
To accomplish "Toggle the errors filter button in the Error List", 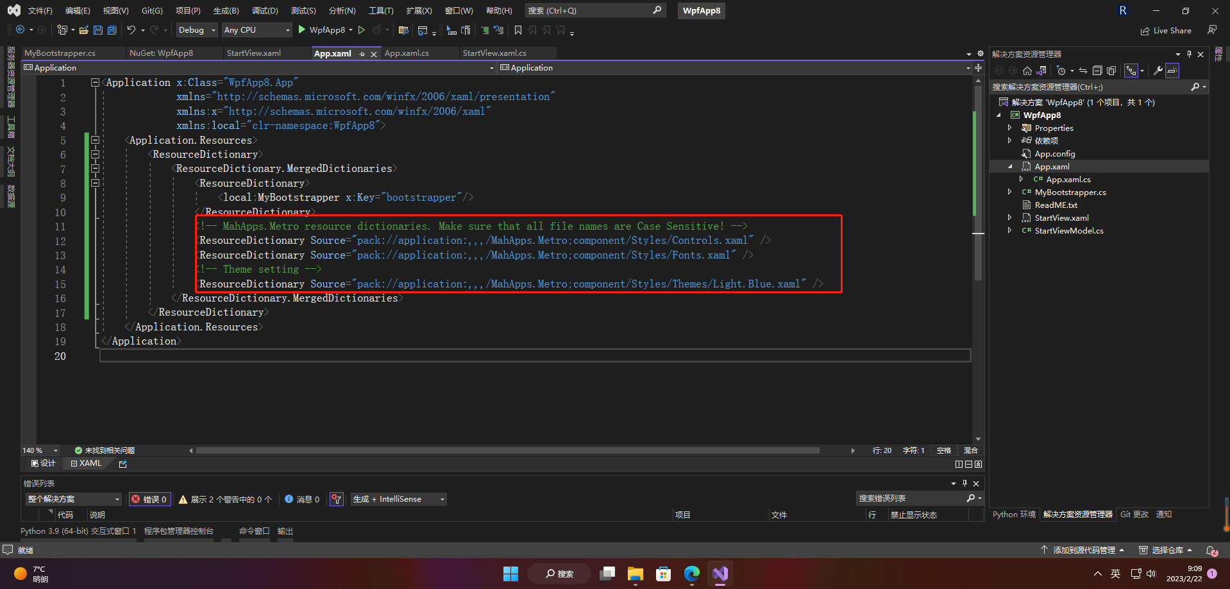I will 149,499.
